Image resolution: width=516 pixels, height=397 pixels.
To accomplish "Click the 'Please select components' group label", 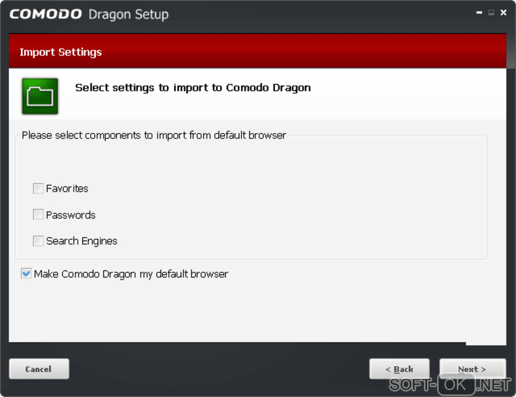I will [154, 135].
